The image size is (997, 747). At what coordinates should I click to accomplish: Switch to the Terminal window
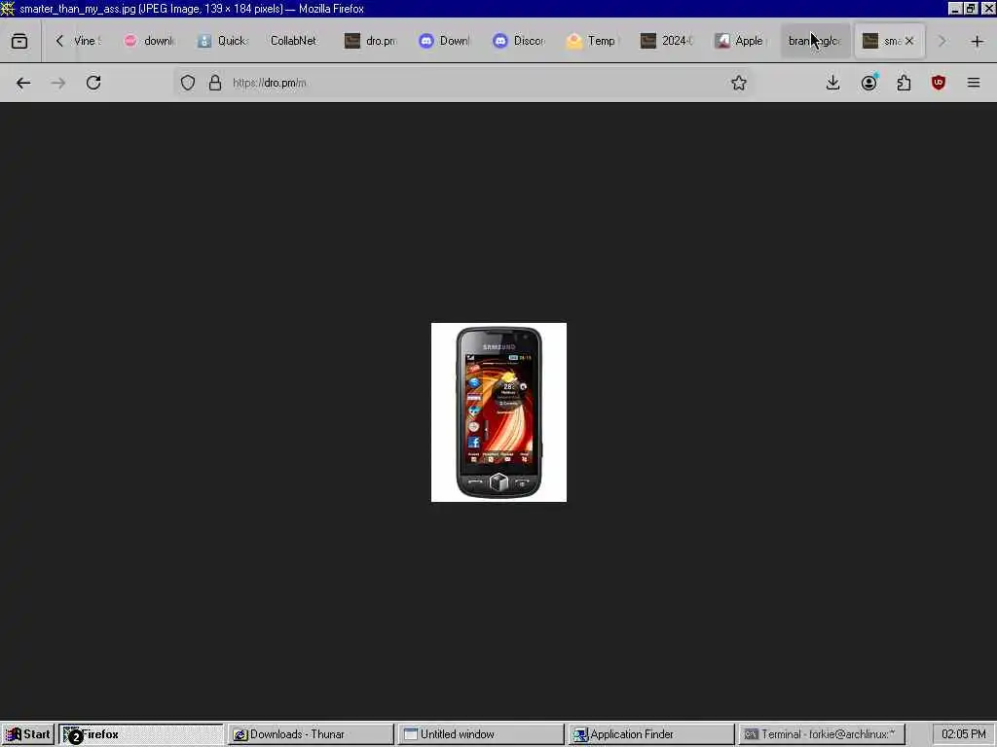coord(822,734)
